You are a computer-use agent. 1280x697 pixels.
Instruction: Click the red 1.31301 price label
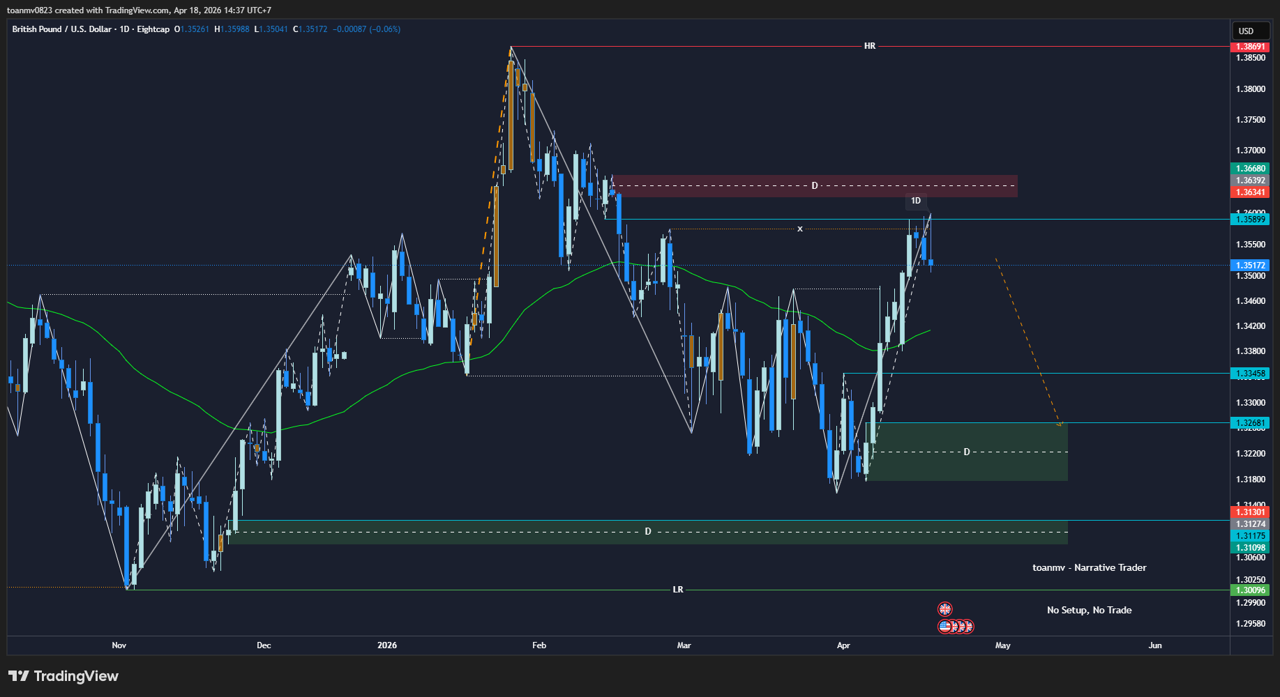[1250, 512]
